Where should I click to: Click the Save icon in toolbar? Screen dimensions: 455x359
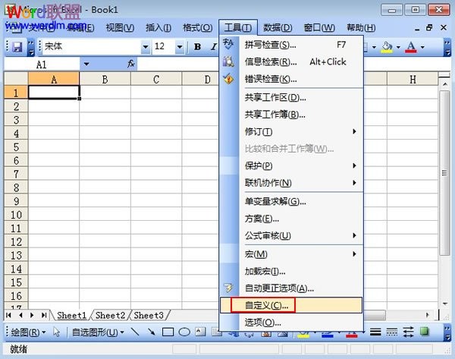(17, 47)
